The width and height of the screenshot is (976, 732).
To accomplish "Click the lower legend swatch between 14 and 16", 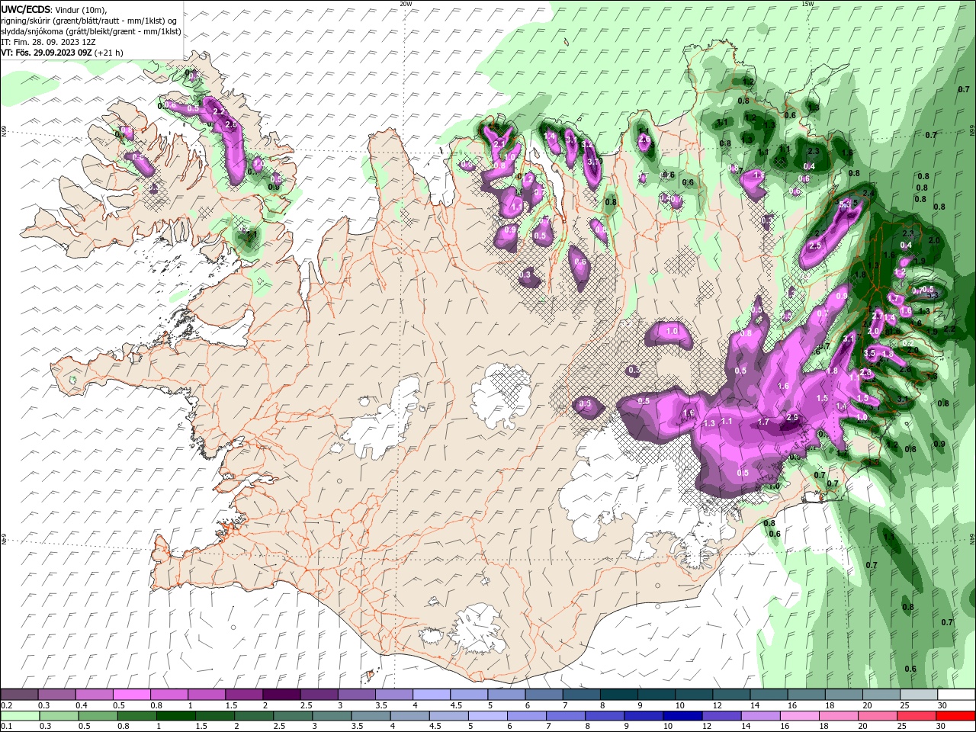I will [x=760, y=716].
